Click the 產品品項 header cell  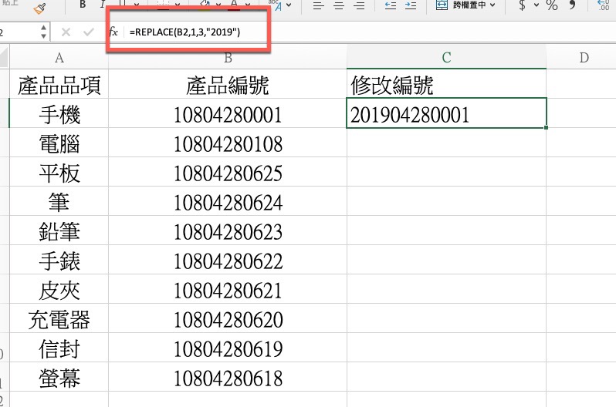[x=59, y=83]
